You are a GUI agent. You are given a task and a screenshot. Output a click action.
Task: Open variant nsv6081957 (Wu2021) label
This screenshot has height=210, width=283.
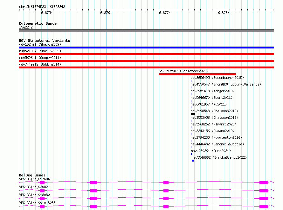pyautogui.click(x=209, y=104)
